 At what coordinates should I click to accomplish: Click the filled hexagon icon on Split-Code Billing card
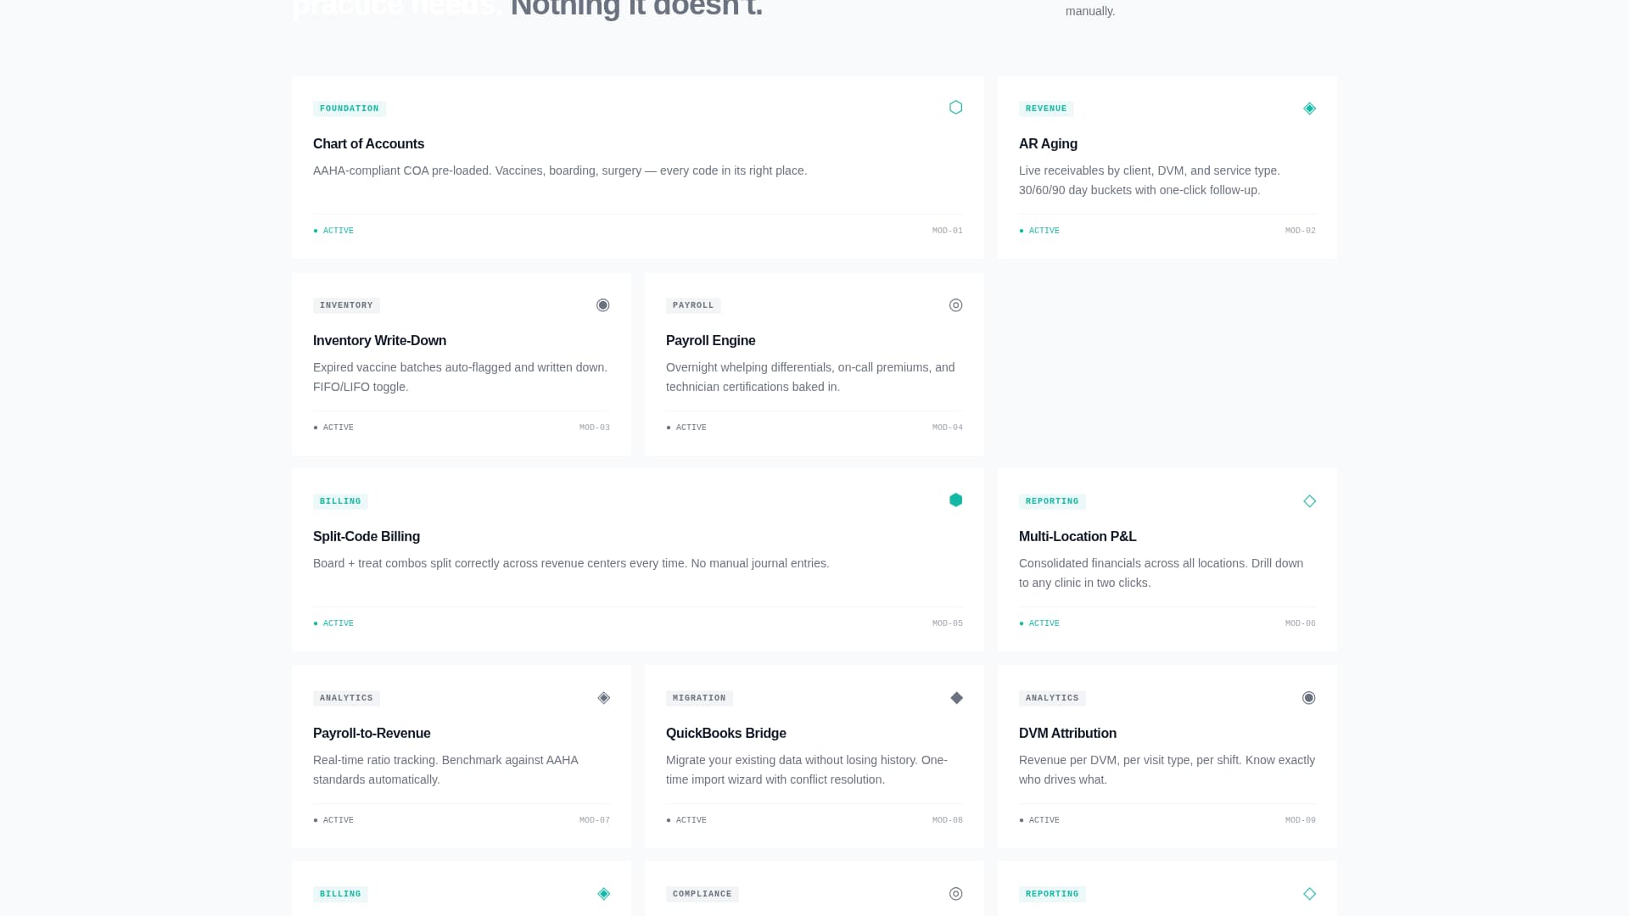955,500
